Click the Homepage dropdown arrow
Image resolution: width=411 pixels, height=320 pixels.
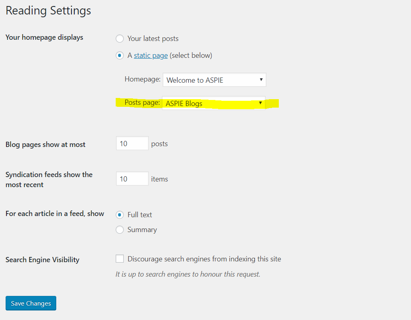click(x=261, y=79)
